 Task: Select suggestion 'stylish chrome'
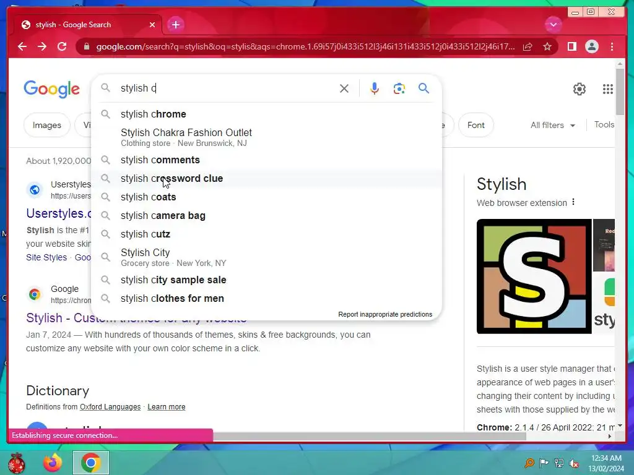click(266, 114)
